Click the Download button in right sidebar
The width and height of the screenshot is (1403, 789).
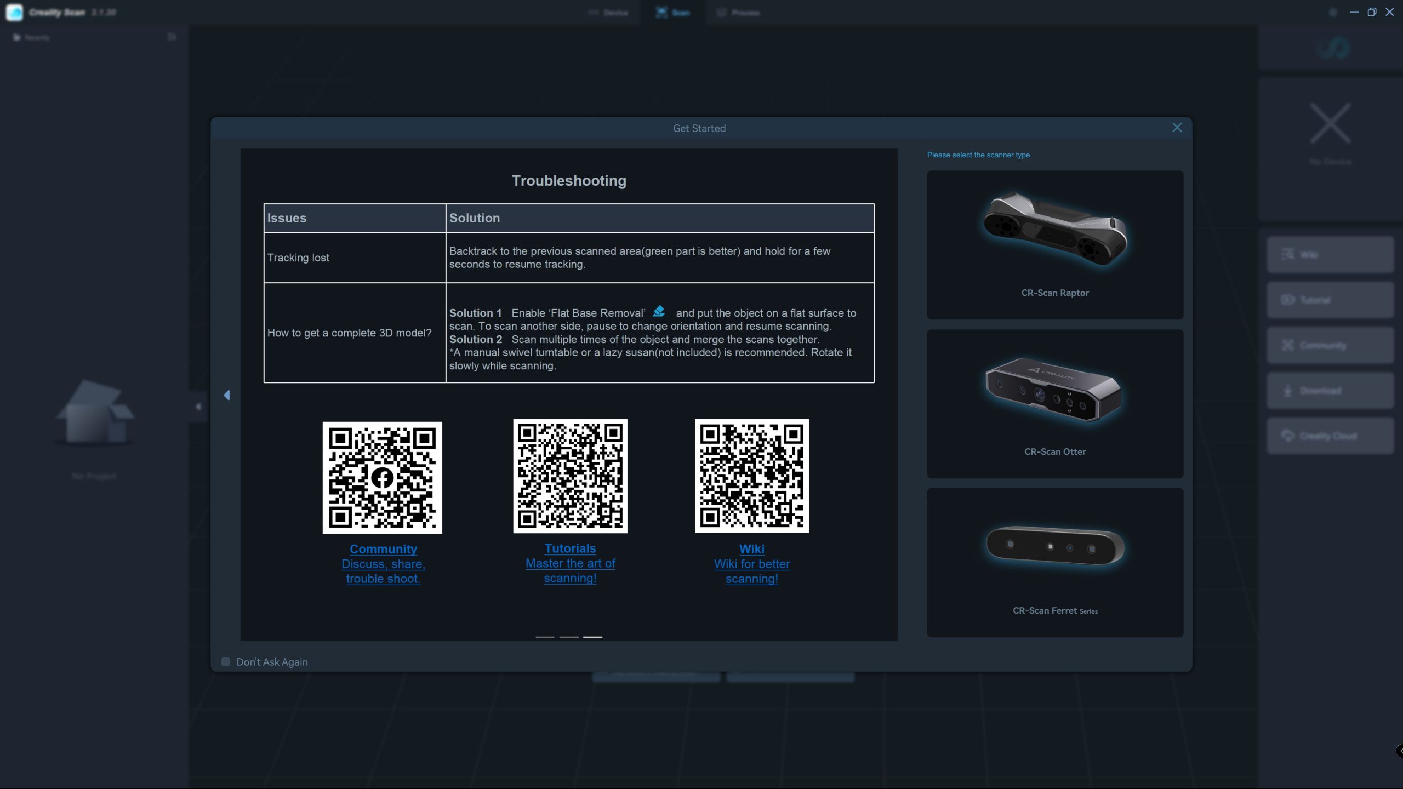click(x=1330, y=391)
